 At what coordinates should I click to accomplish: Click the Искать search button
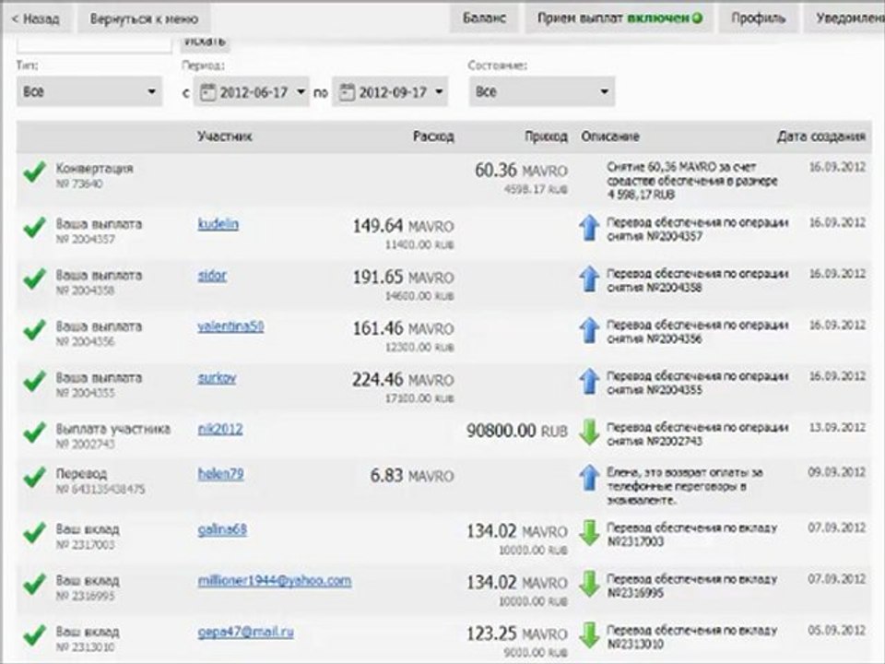(x=205, y=41)
